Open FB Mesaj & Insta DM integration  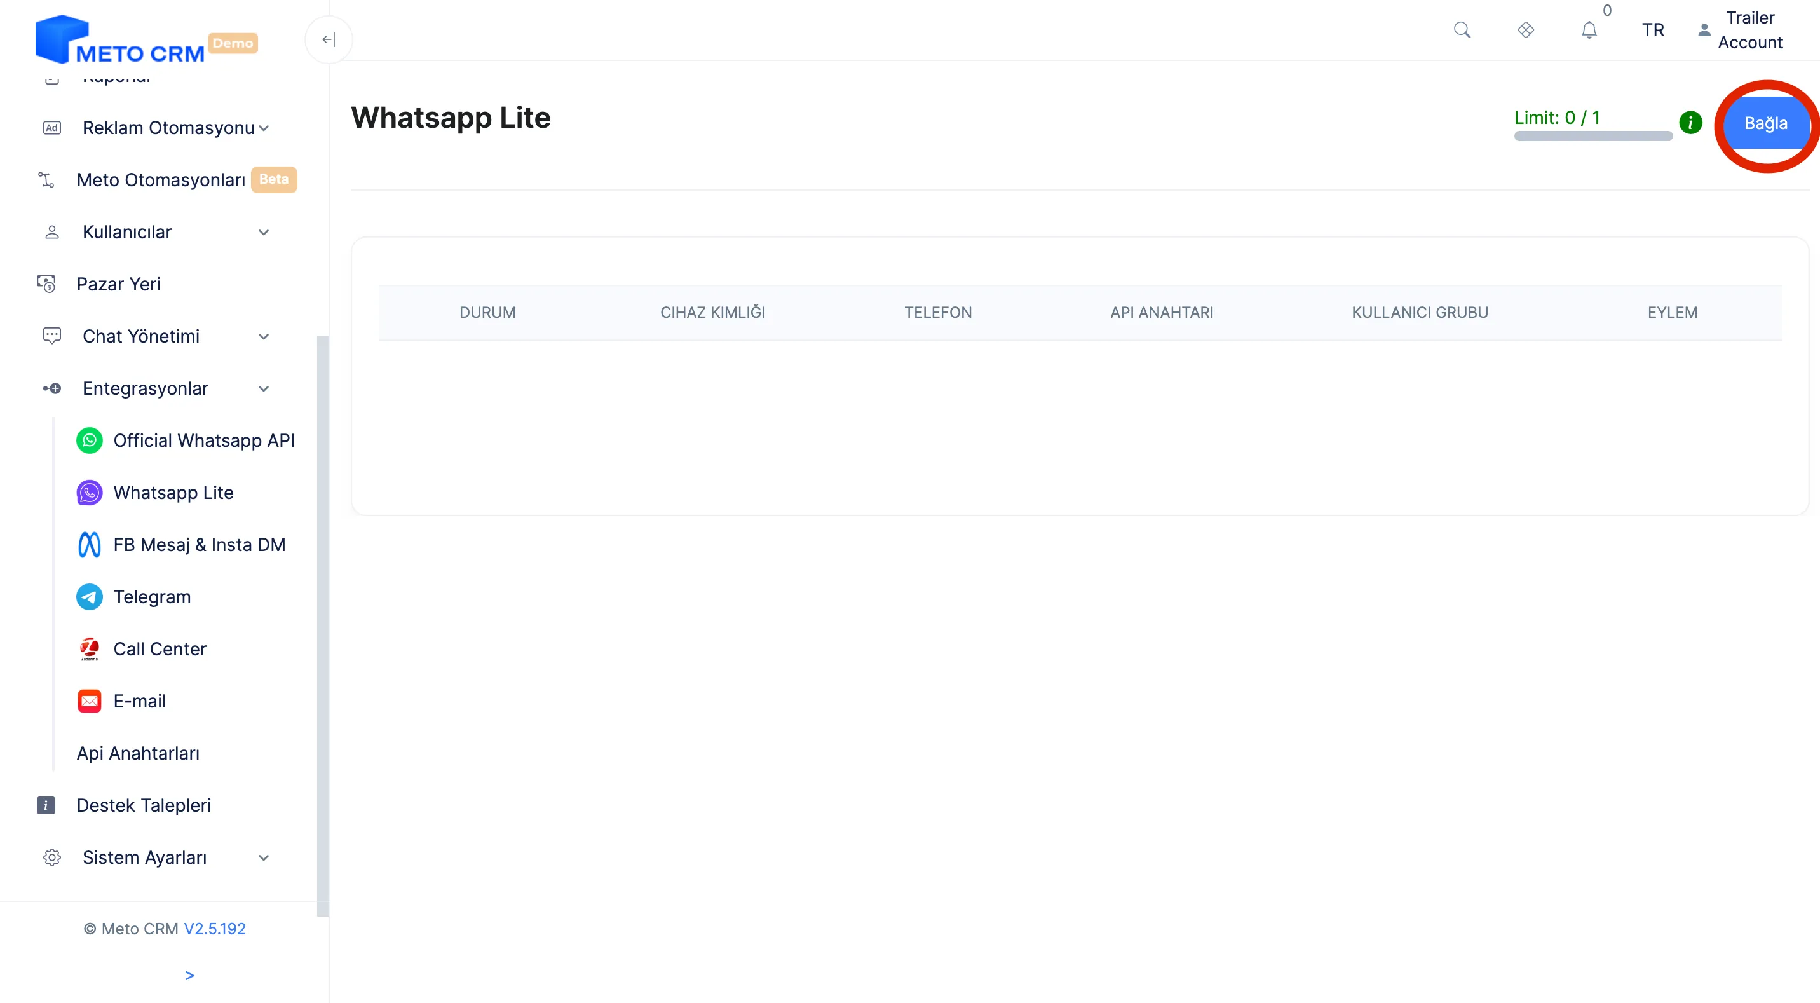pyautogui.click(x=200, y=544)
